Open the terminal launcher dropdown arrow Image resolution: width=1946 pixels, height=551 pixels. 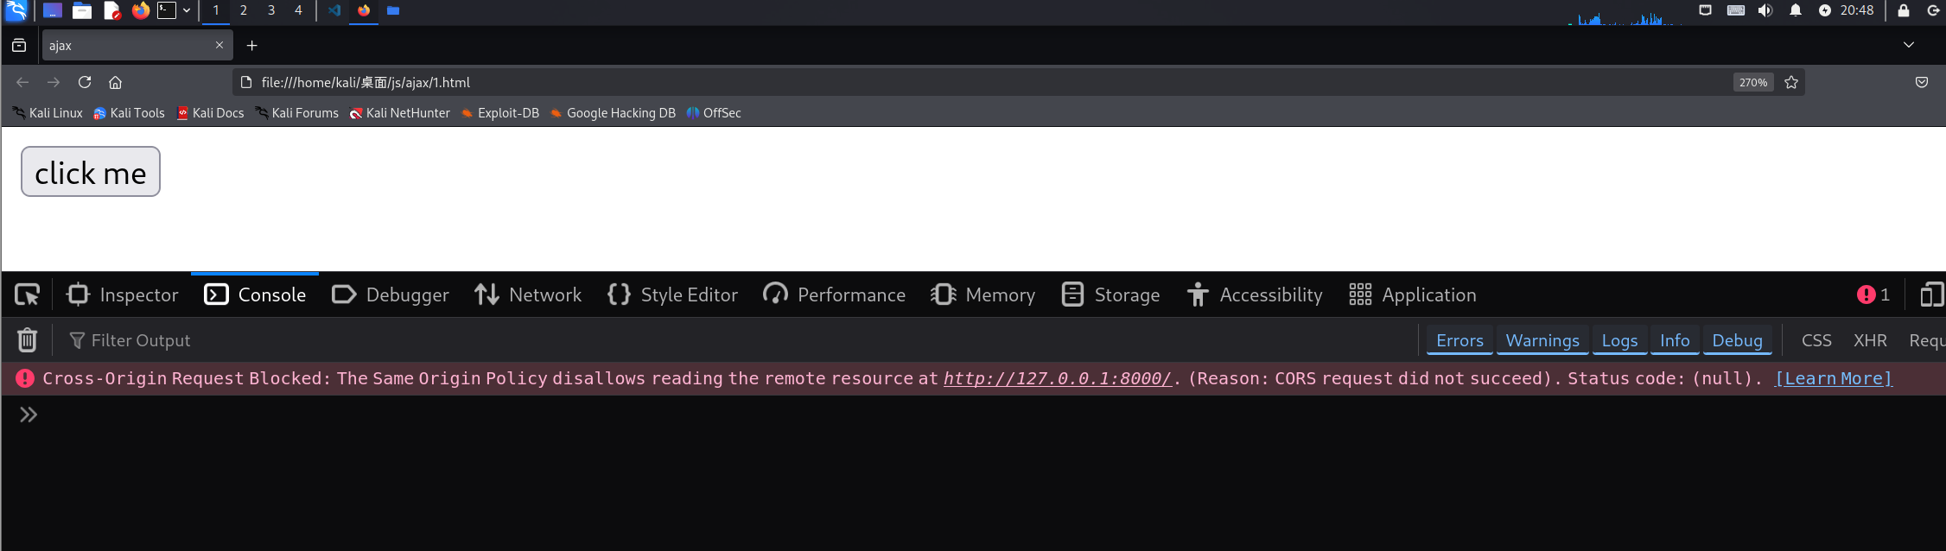click(x=187, y=10)
